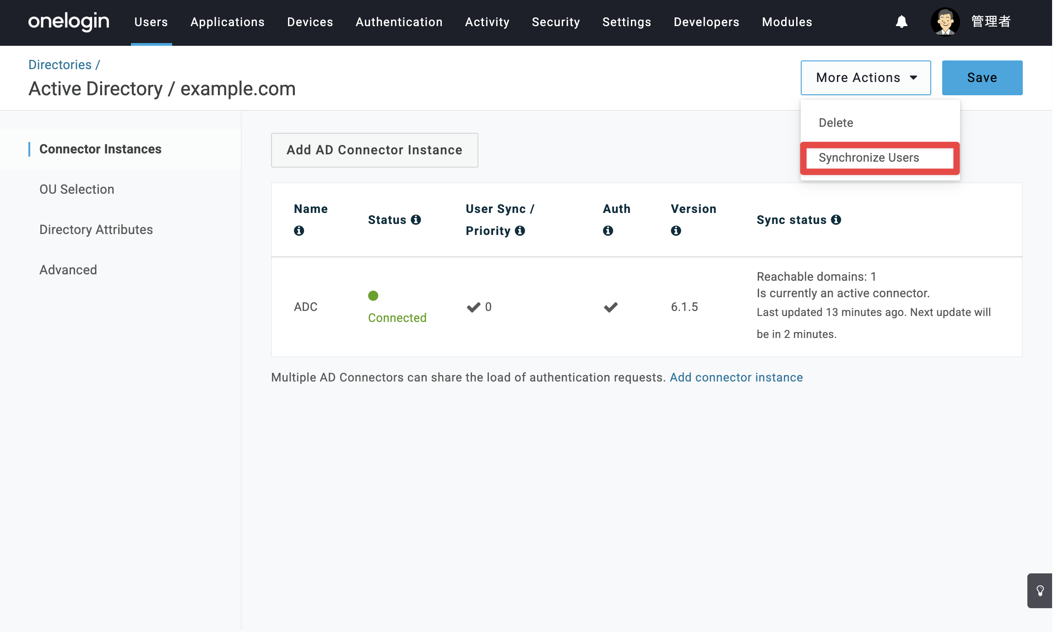This screenshot has width=1053, height=632.
Task: Open the Authentication menu
Action: pyautogui.click(x=399, y=22)
